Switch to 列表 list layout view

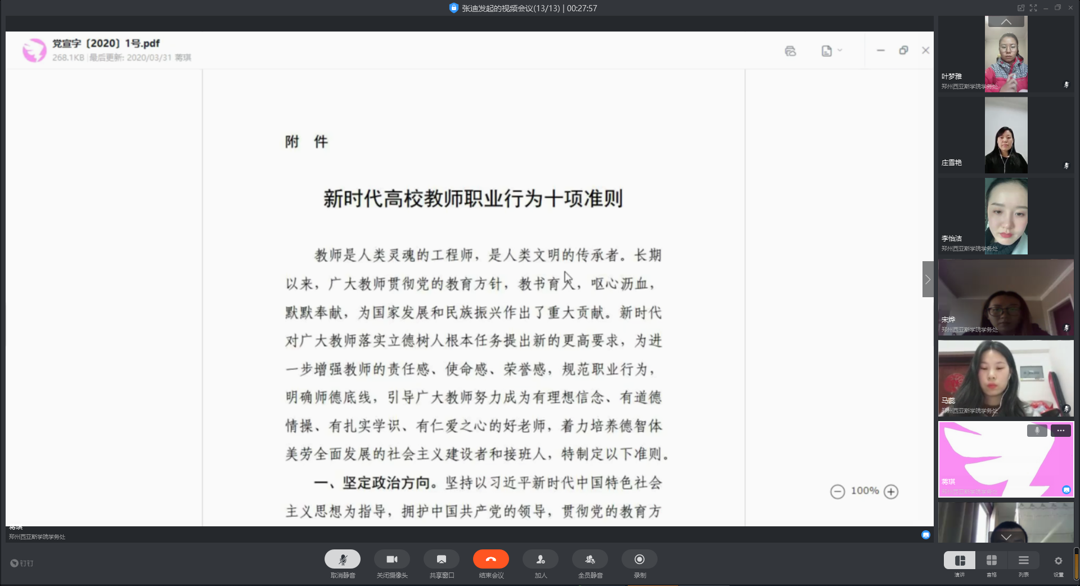click(x=1024, y=560)
